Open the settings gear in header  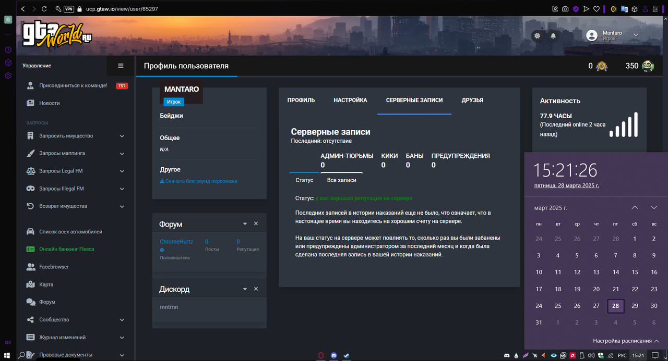536,35
